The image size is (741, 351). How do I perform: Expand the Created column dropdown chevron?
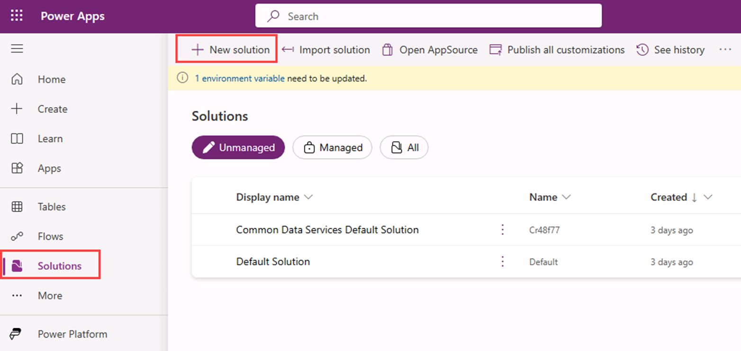tap(708, 198)
